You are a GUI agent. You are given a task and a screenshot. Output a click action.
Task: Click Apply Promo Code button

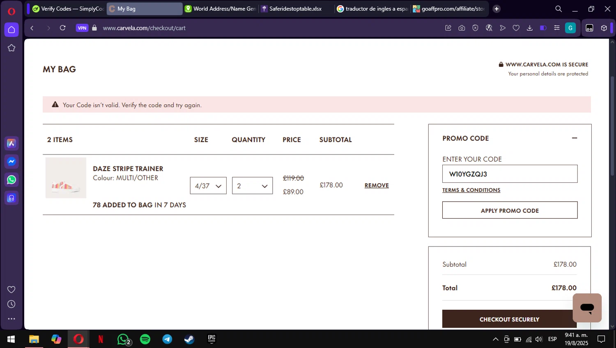510,210
